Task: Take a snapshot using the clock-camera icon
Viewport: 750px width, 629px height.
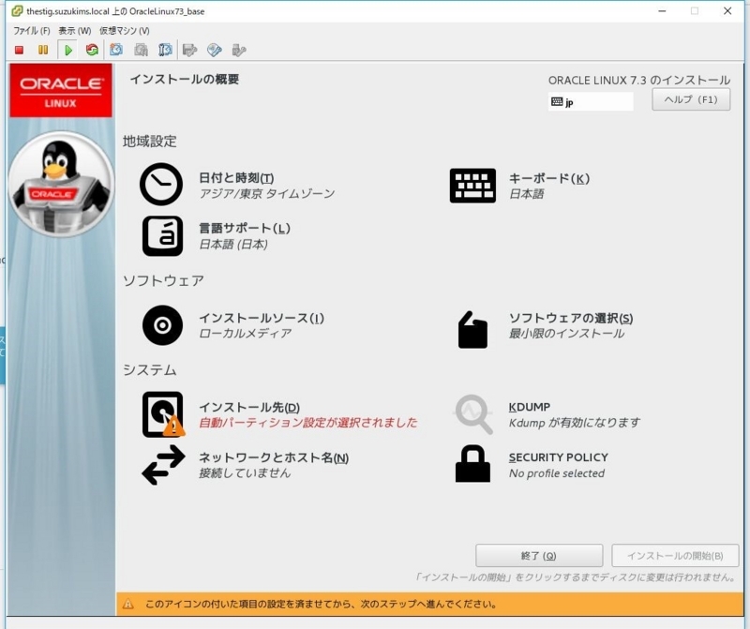Action: click(116, 50)
